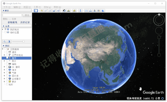Collapse the 主数据库 tree node
The height and width of the screenshot is (102, 167).
[3, 49]
